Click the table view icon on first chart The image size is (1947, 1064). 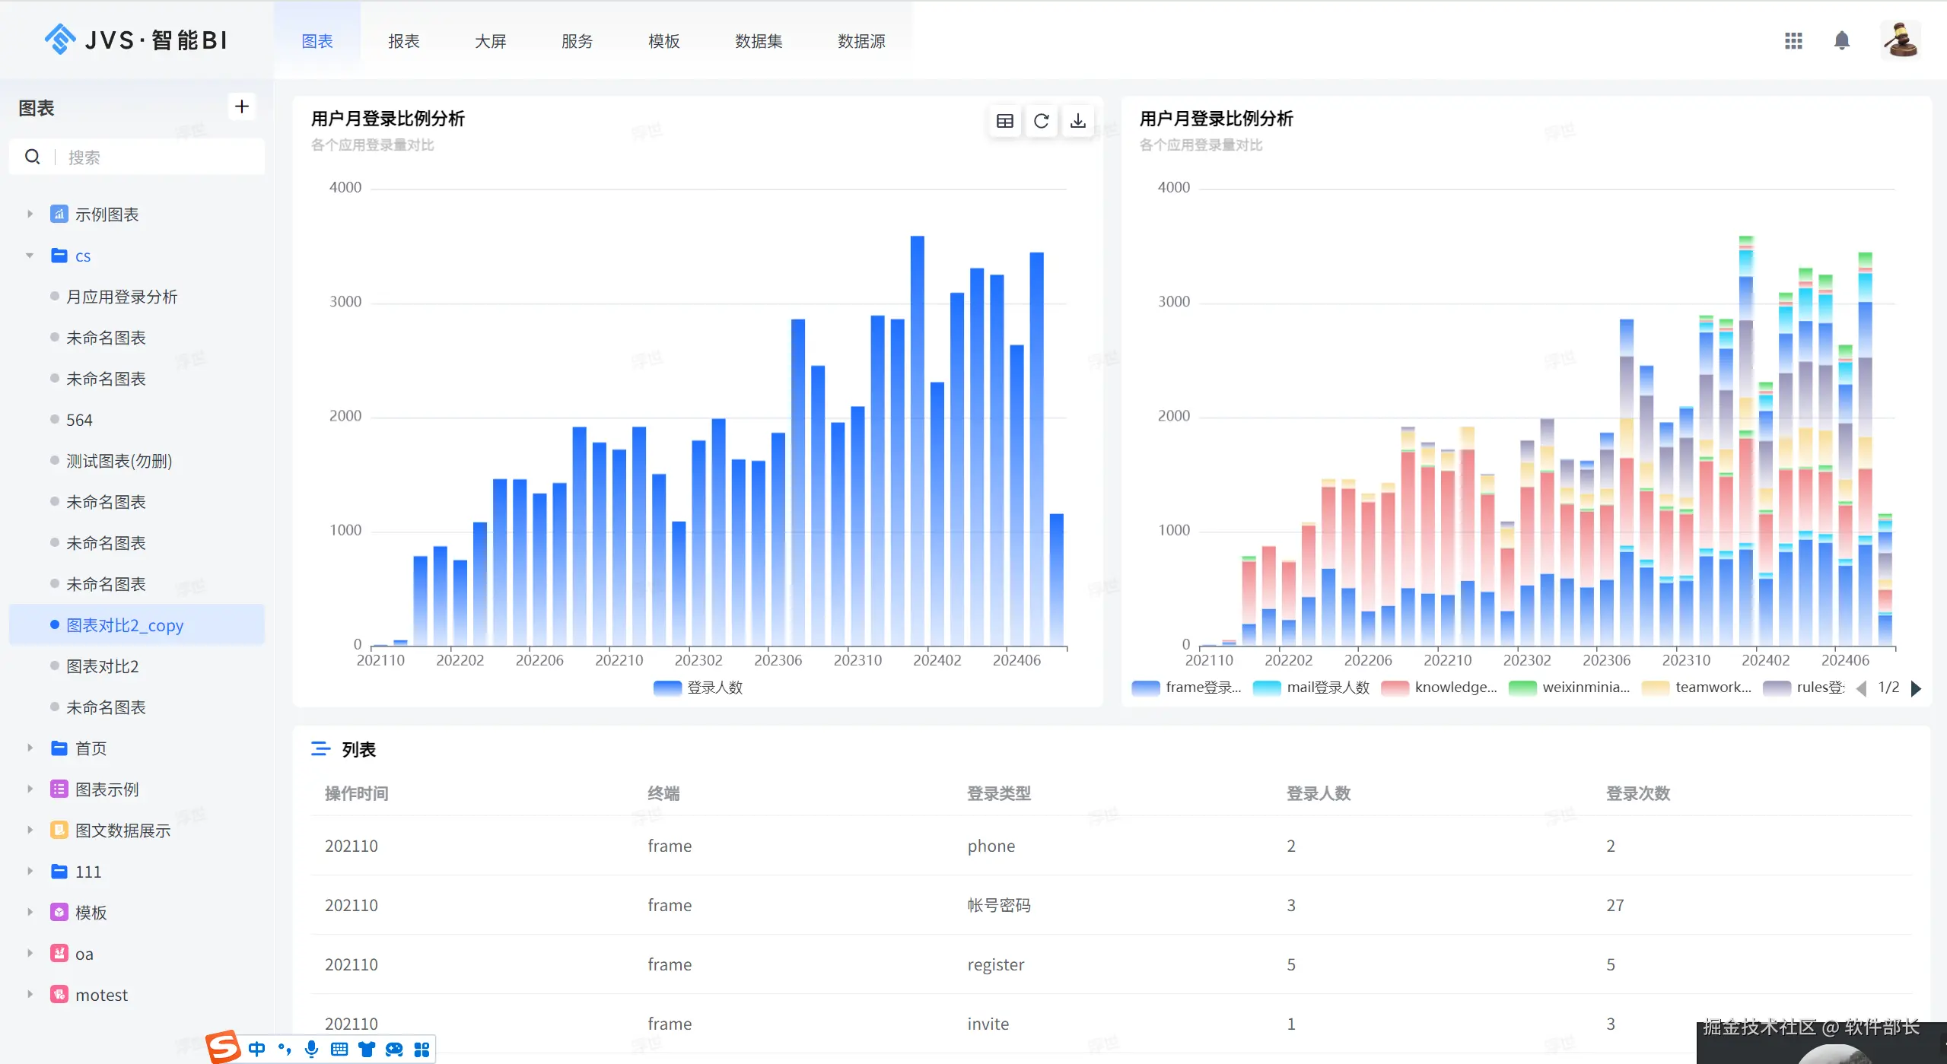tap(1004, 121)
